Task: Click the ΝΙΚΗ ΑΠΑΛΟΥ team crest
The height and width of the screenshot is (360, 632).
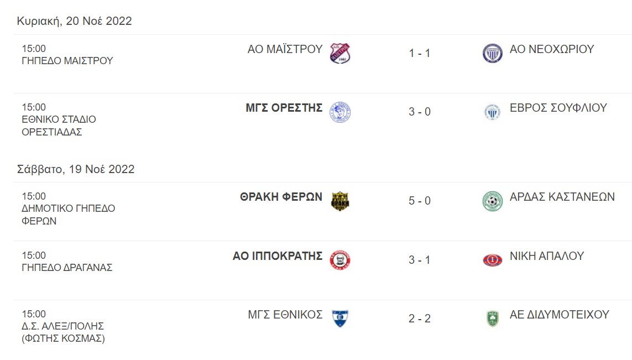Action: tap(492, 260)
